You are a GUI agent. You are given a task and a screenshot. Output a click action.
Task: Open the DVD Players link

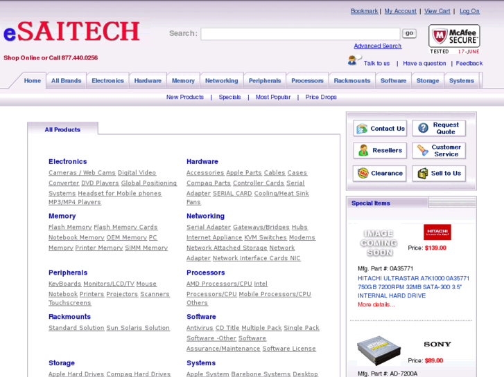tap(100, 183)
